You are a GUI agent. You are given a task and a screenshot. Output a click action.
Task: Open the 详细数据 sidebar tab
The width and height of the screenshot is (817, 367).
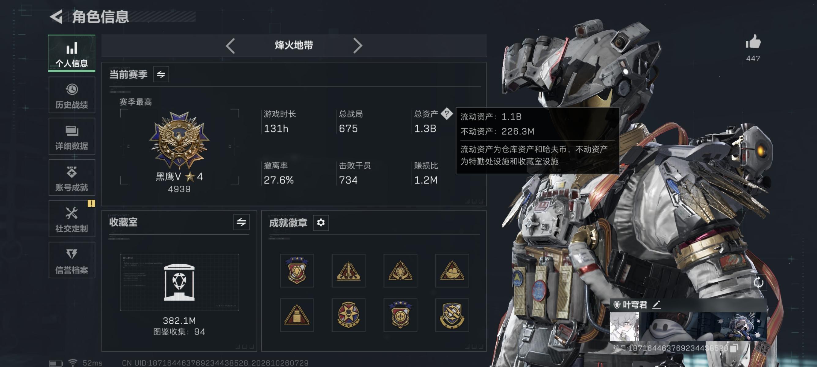coord(72,136)
